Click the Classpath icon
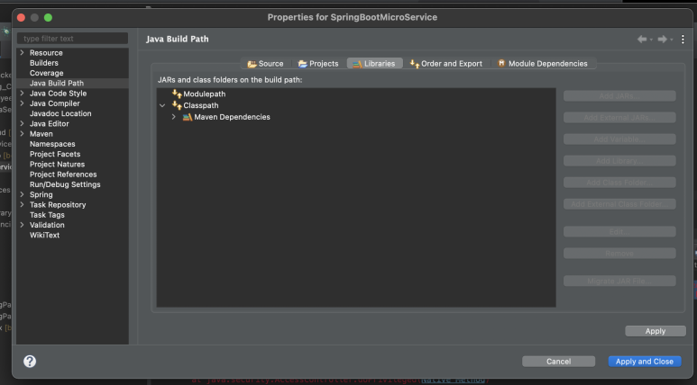The image size is (697, 385). pyautogui.click(x=177, y=105)
